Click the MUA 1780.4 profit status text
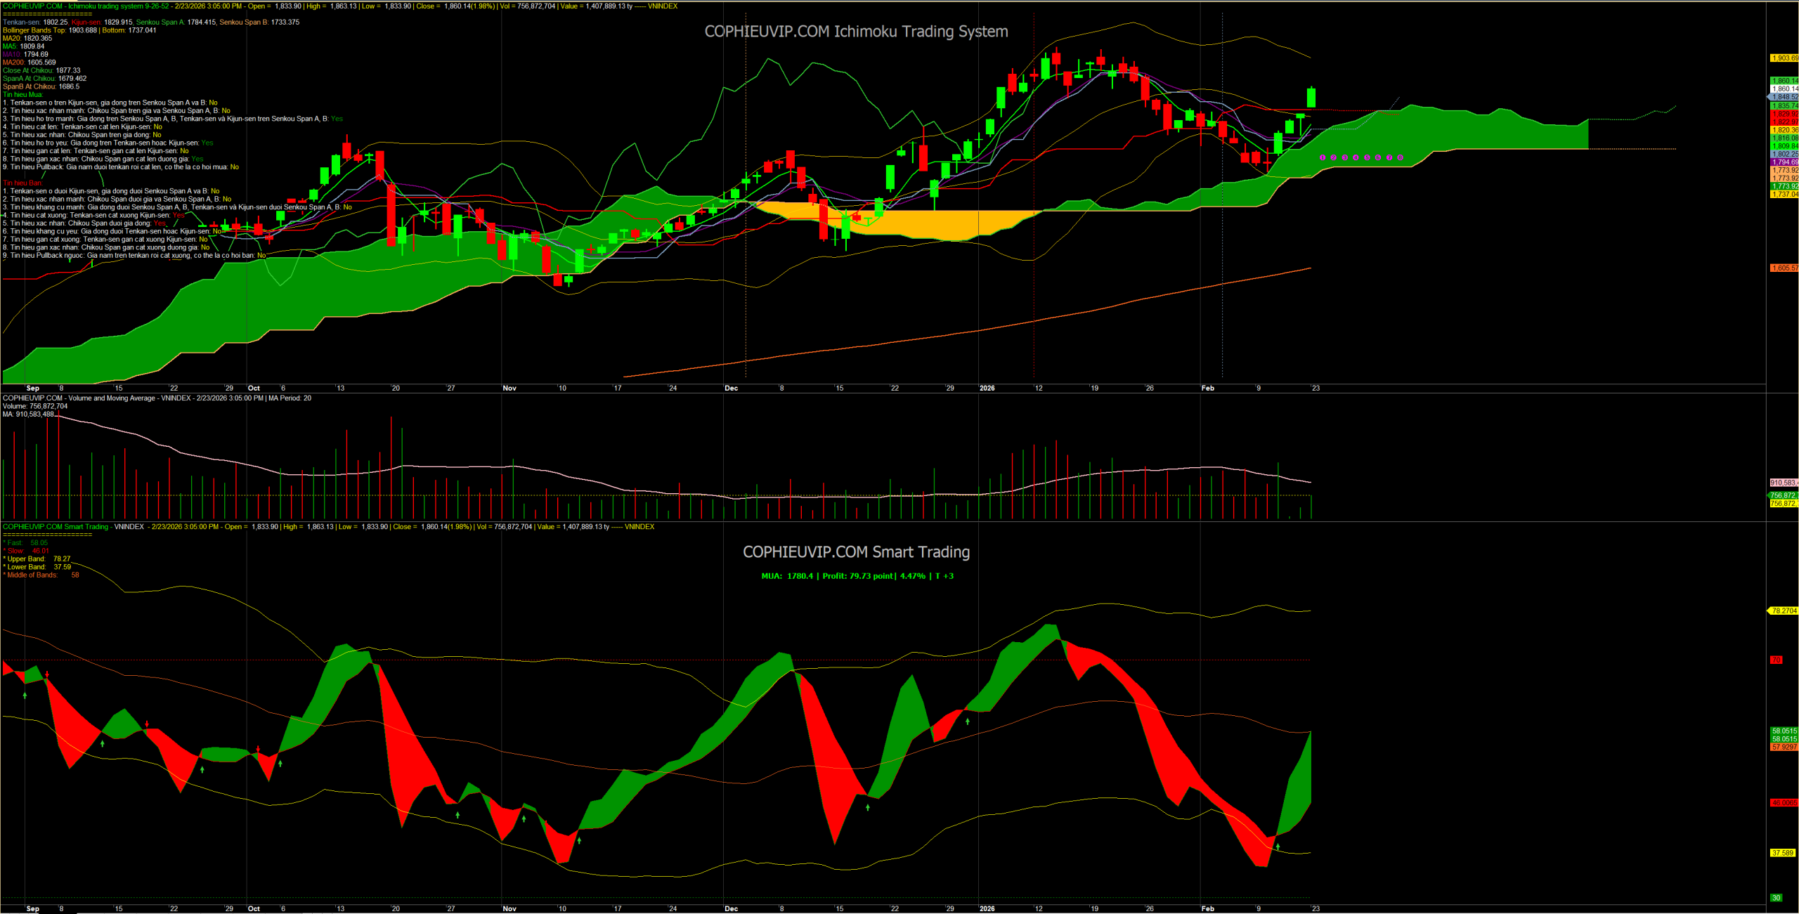Image resolution: width=1799 pixels, height=914 pixels. tap(857, 576)
